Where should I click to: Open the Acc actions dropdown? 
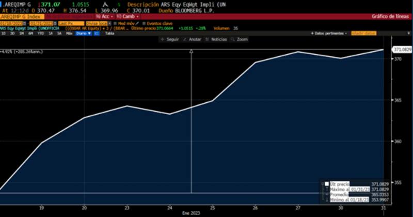pos(105,17)
